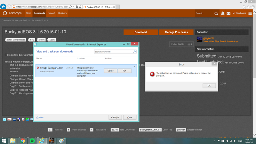256x144 pixels.
Task: Click the ENG language indicator
Action: click(x=240, y=141)
